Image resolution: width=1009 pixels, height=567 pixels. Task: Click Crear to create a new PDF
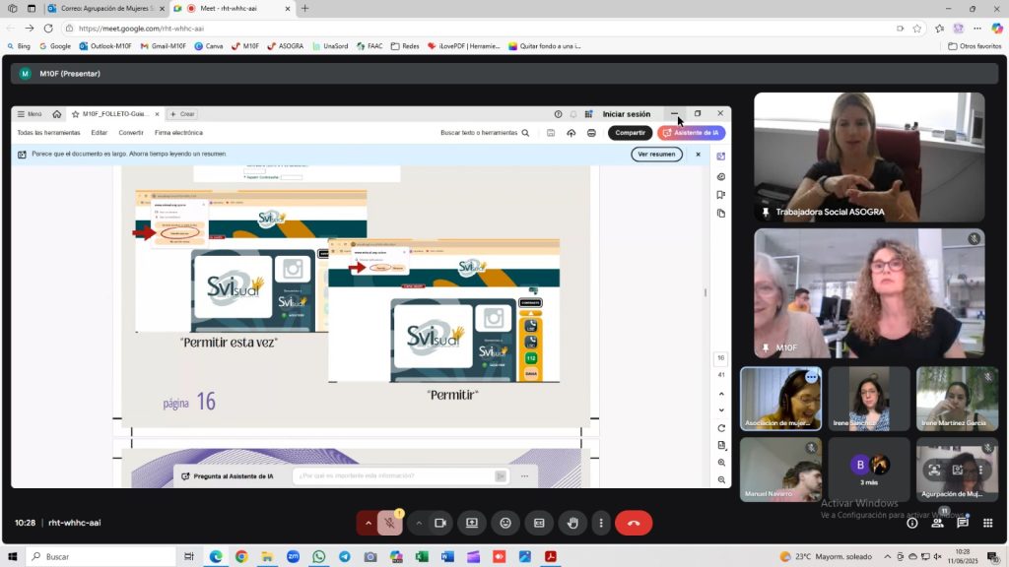(182, 114)
